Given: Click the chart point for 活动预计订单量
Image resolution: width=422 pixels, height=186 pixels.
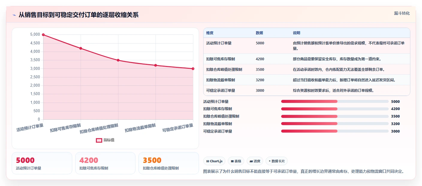Looking at the screenshot, I should (43, 35).
